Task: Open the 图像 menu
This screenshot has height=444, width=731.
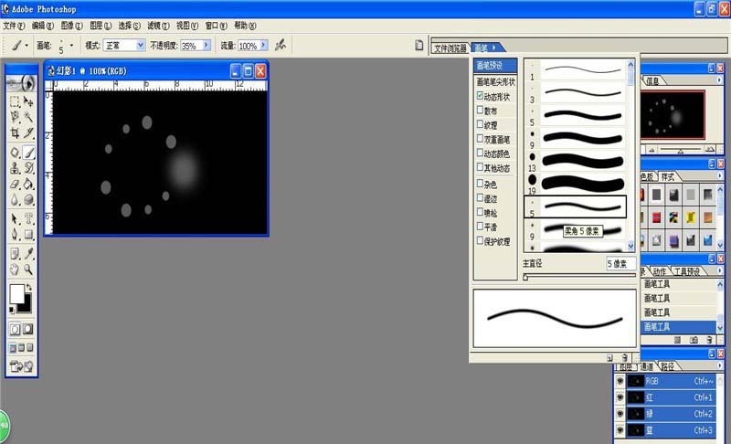Action: pos(71,26)
